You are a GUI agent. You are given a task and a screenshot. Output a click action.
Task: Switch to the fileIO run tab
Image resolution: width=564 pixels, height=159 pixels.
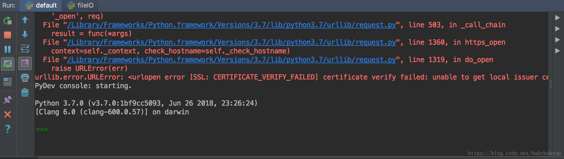point(80,6)
